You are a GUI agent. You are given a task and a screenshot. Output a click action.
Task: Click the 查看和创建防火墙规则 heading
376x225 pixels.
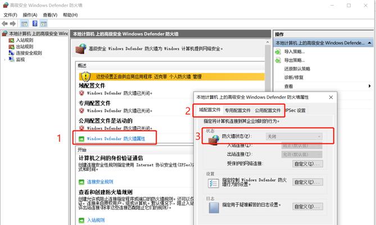(x=106, y=192)
